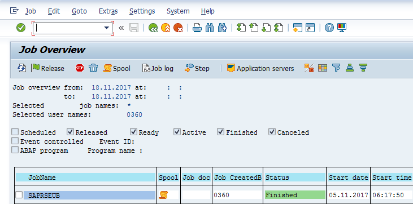Enable the Event controlled checkbox
413x204 pixels.
pos(15,141)
